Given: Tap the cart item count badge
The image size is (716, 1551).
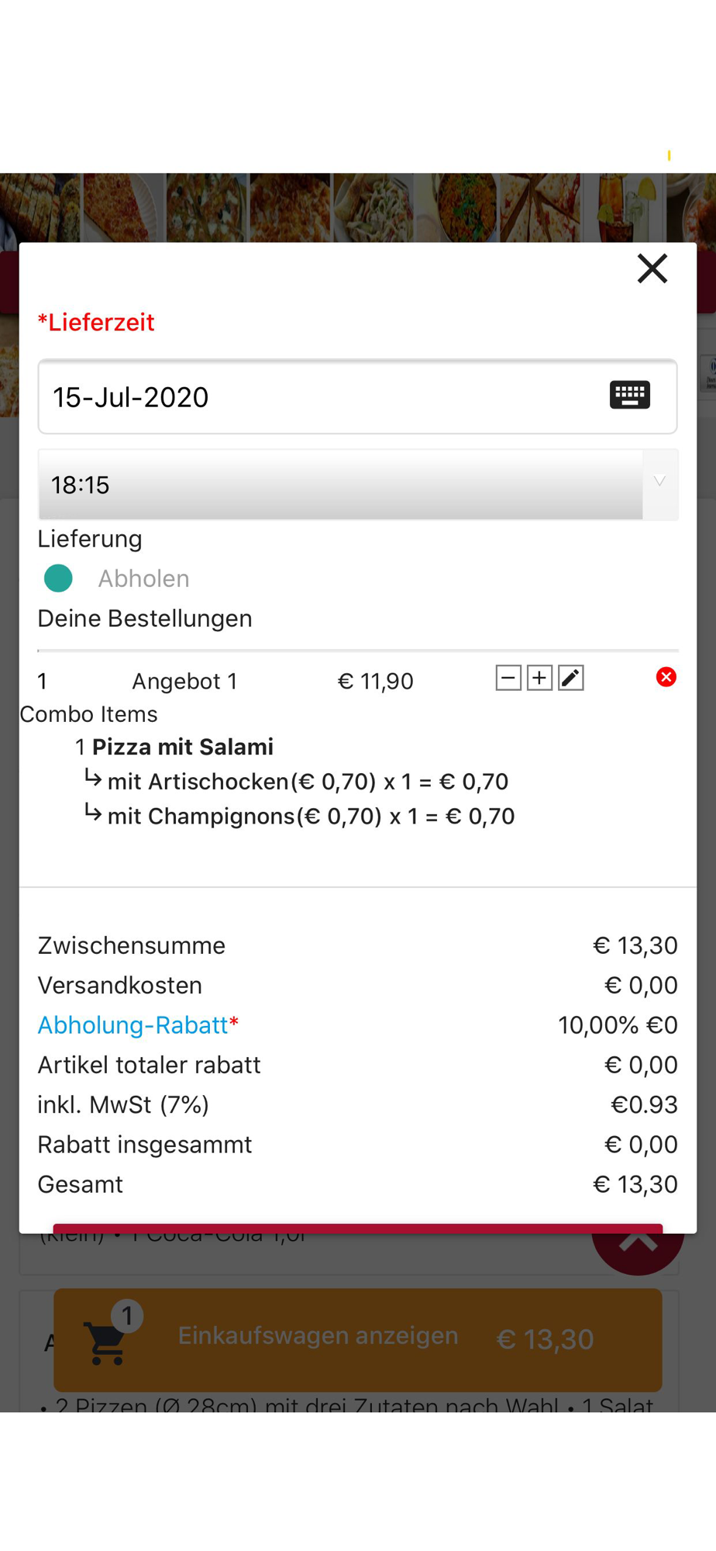Looking at the screenshot, I should pos(128,1315).
